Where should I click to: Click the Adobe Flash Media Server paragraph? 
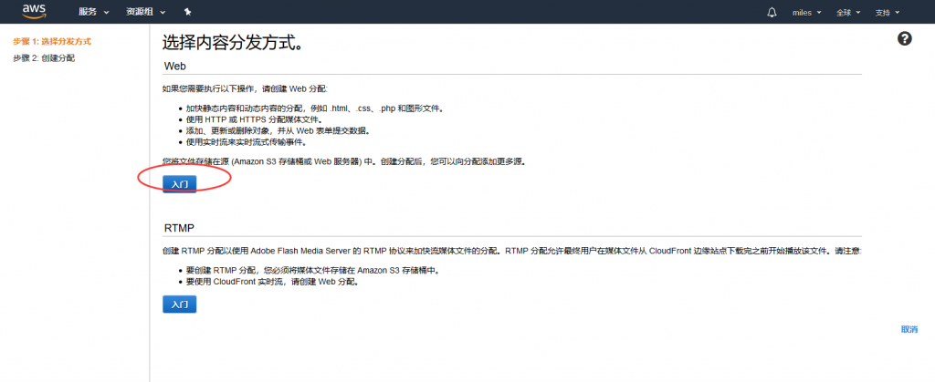click(511, 251)
